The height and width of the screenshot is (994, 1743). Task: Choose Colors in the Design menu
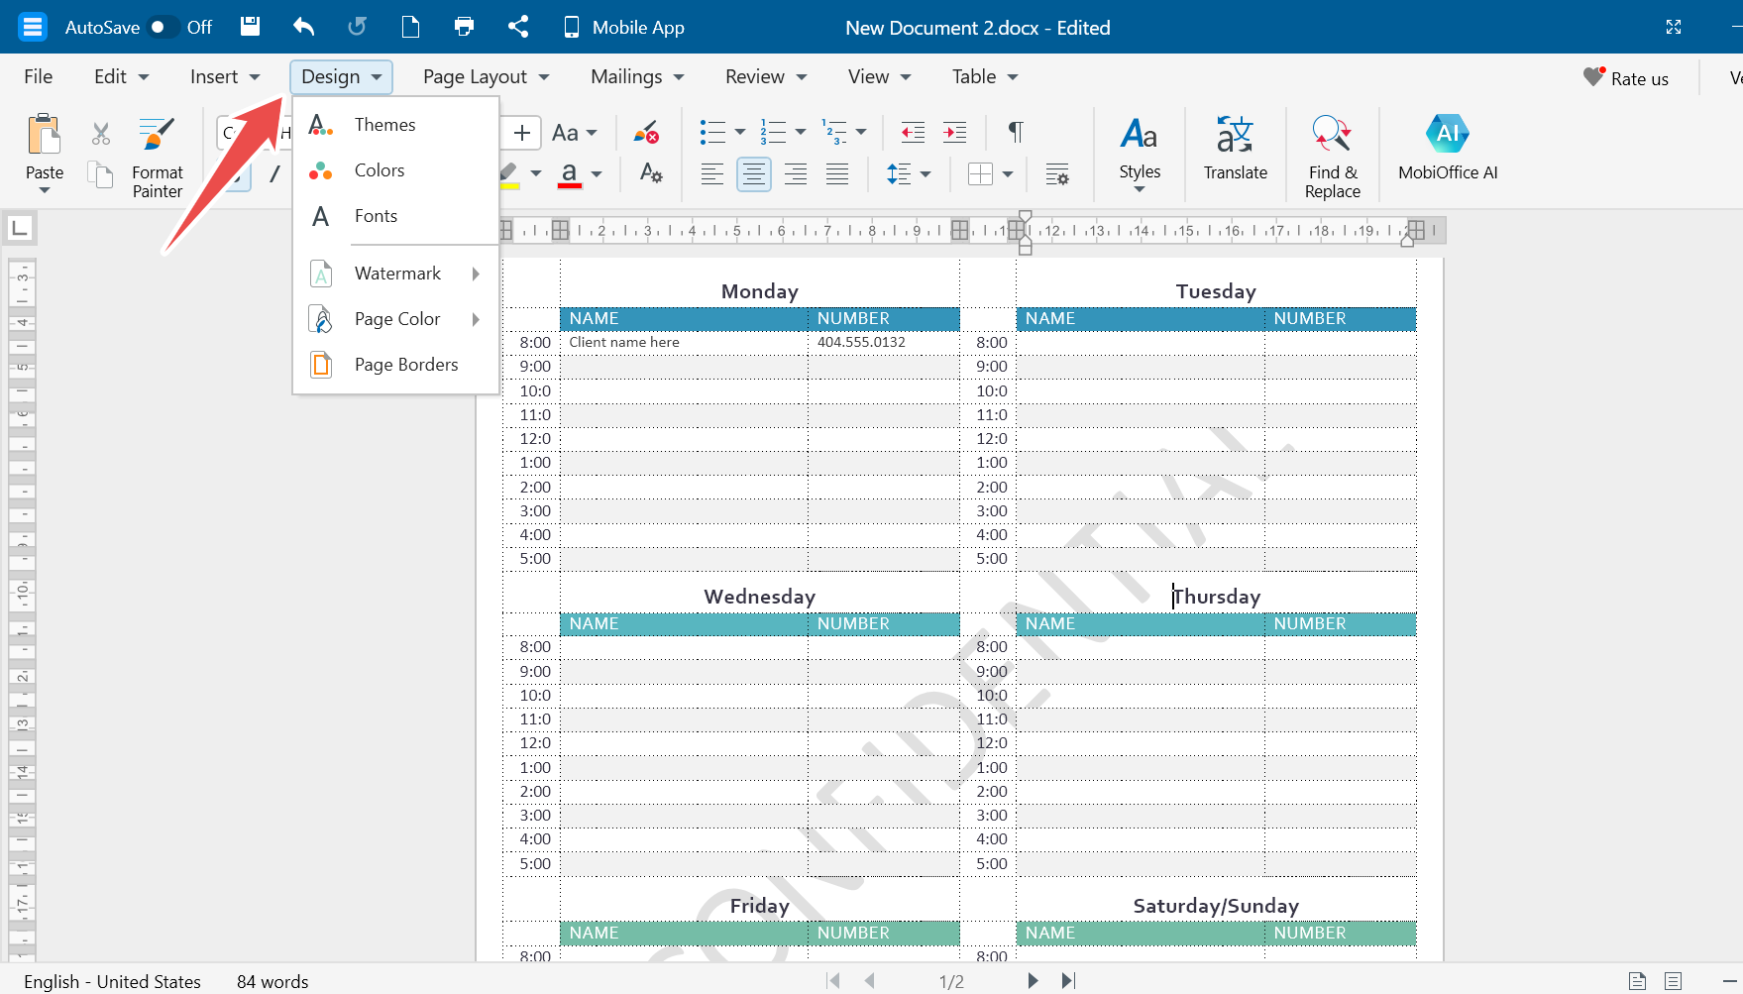click(x=380, y=170)
